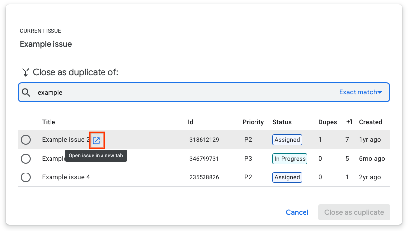This screenshot has width=408, height=231.
Task: Click the Example issue 4 title
Action: coord(66,177)
